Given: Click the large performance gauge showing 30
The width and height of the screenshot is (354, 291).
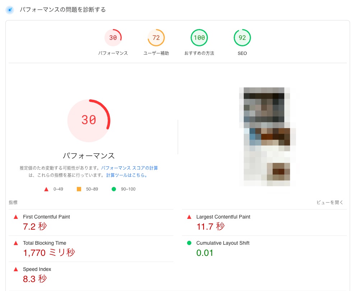Looking at the screenshot, I should click(89, 121).
